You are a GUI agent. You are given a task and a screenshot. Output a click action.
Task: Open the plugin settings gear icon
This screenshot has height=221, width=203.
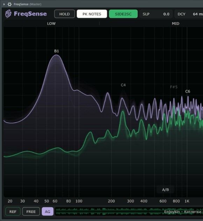9,4
